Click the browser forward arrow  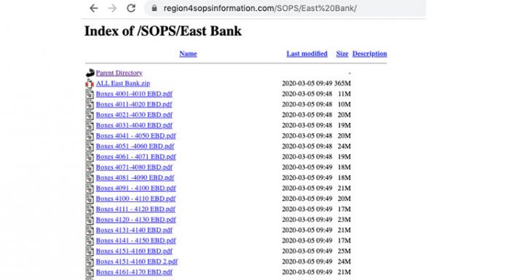112,8
